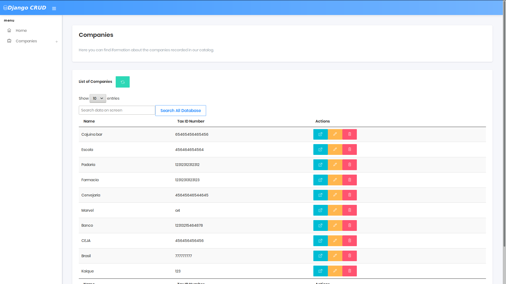The height and width of the screenshot is (284, 506).
Task: Edit the Banco company record
Action: [335, 225]
